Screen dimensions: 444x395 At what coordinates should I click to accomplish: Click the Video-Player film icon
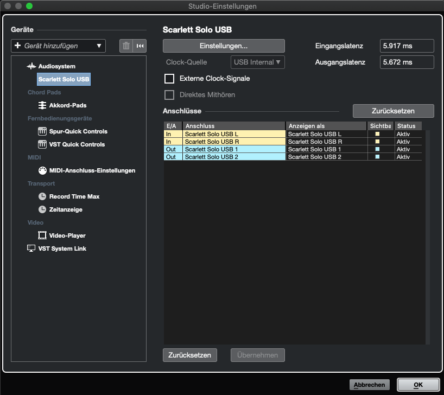point(42,235)
